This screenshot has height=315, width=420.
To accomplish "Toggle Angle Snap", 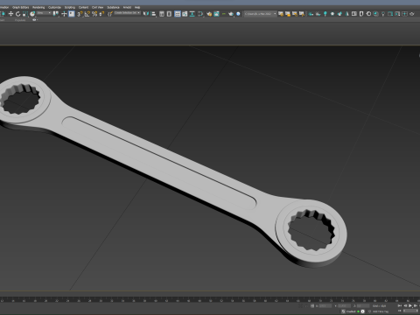I will click(87, 14).
